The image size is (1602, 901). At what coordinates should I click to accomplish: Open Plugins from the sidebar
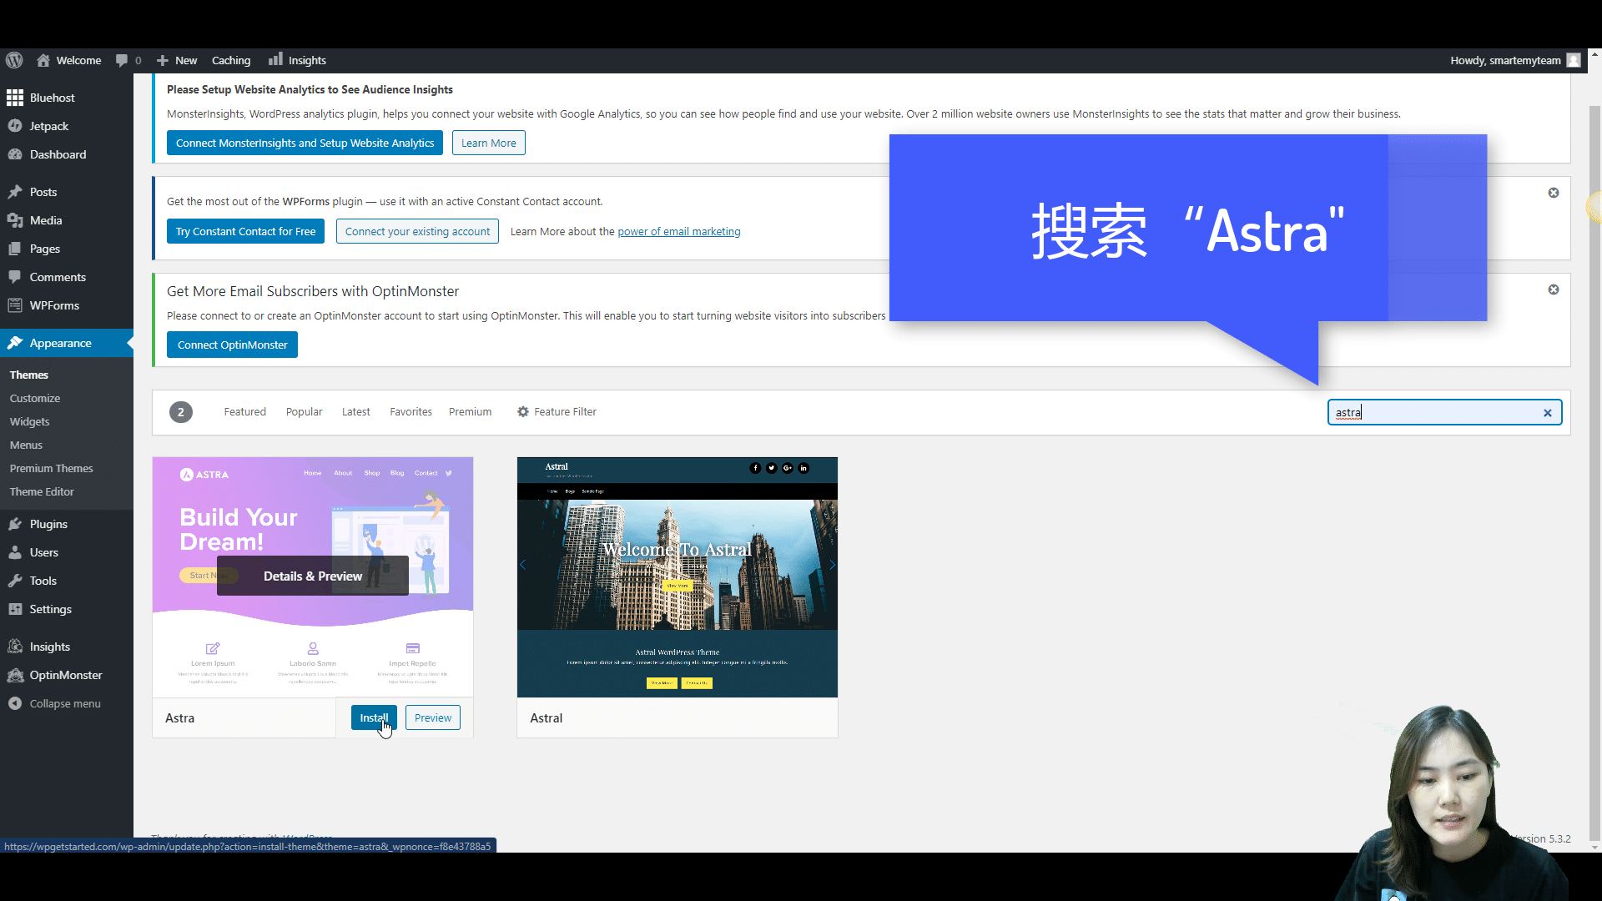(x=48, y=524)
